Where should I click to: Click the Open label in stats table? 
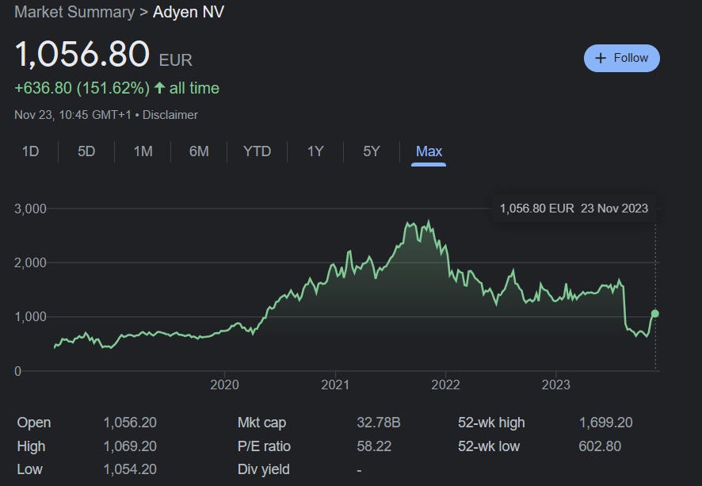click(34, 423)
